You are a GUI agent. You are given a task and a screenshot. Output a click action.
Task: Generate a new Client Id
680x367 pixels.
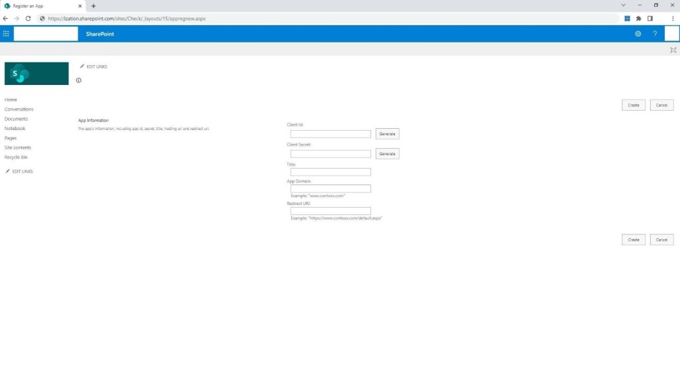coord(387,134)
